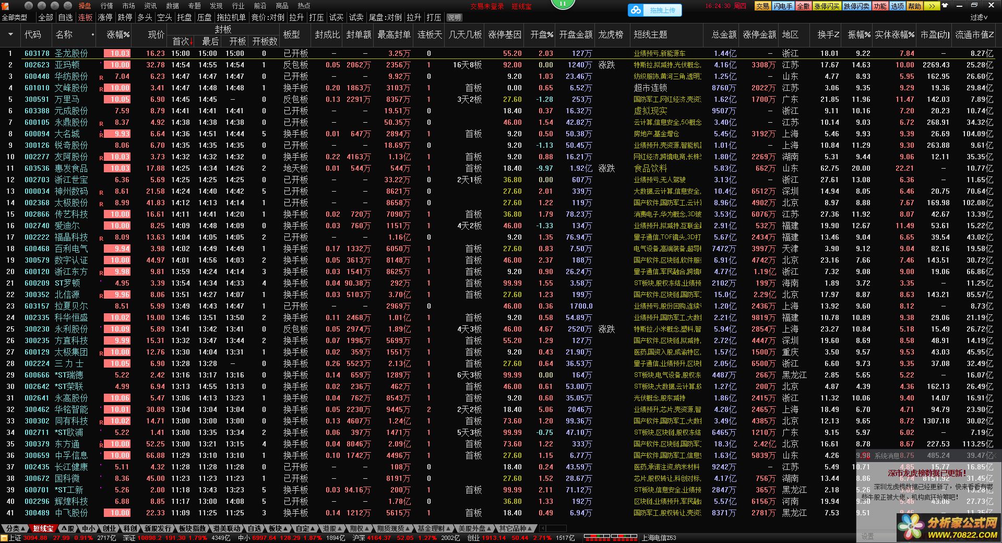Close the 系统消息 popup notification
This screenshot has width=1002, height=543.
pos(996,455)
